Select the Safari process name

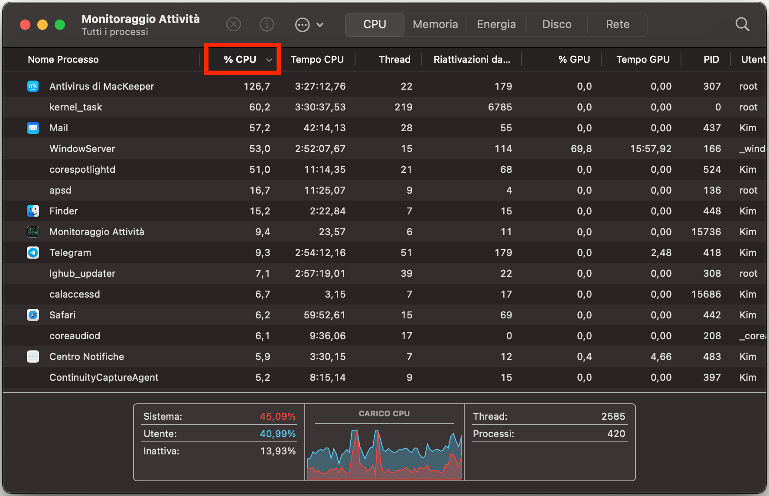(x=62, y=315)
